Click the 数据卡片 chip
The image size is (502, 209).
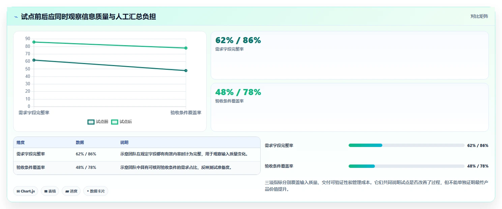(x=96, y=191)
